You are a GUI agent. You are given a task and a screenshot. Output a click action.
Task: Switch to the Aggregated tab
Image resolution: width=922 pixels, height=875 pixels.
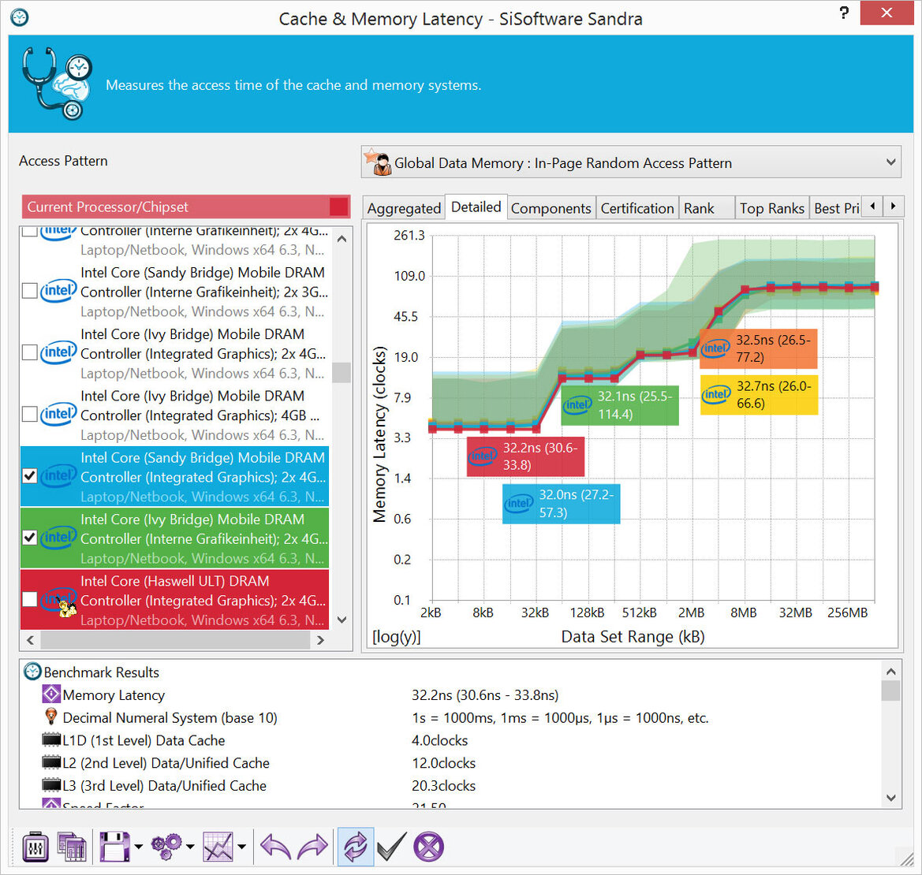pyautogui.click(x=404, y=209)
